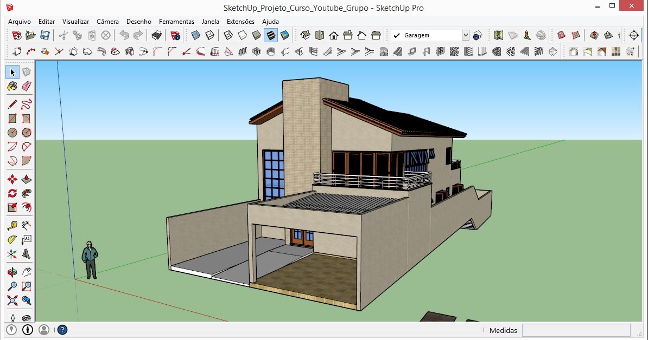Select the Circle tool
Screen dimensions: 648x340
pos(12,133)
